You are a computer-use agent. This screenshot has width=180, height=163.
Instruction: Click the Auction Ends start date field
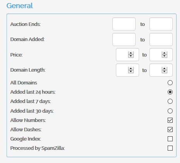tap(124, 24)
